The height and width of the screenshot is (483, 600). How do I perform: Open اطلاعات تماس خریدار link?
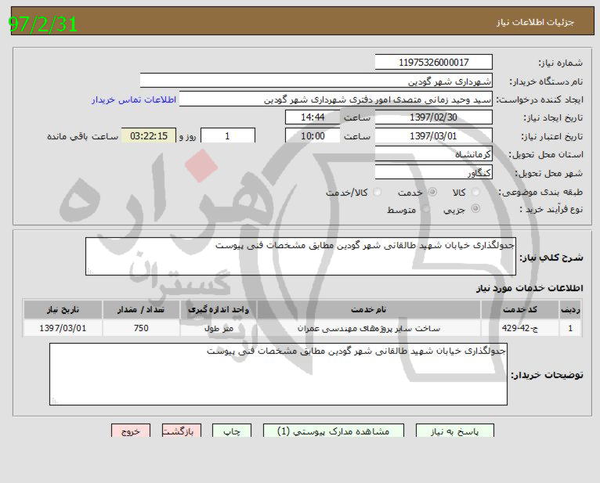(134, 99)
